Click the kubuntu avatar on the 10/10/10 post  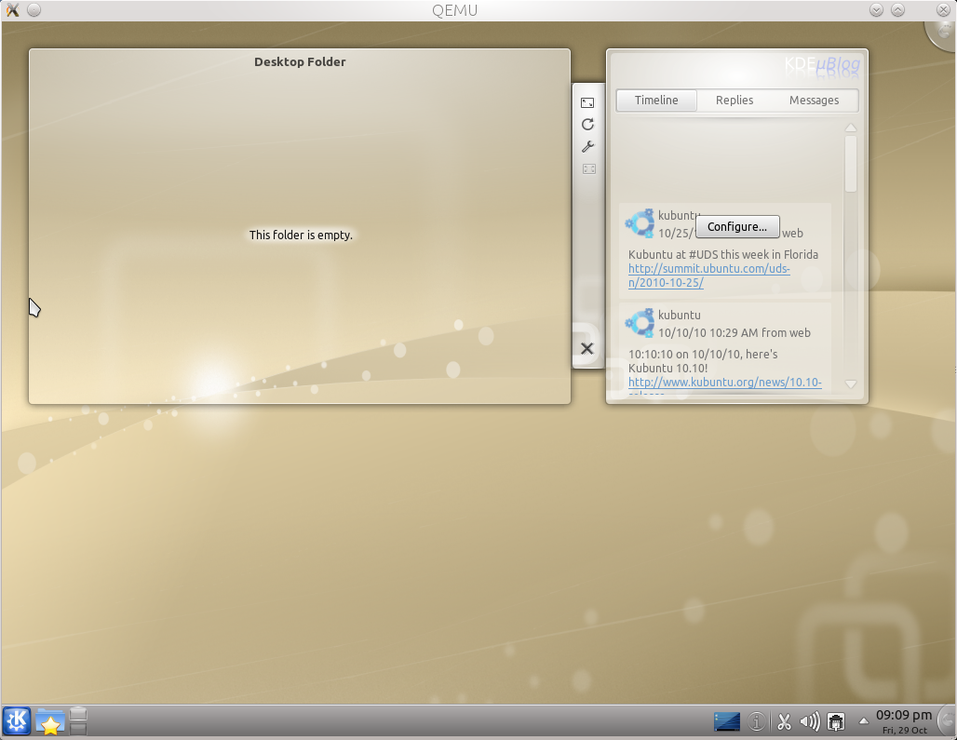[640, 323]
